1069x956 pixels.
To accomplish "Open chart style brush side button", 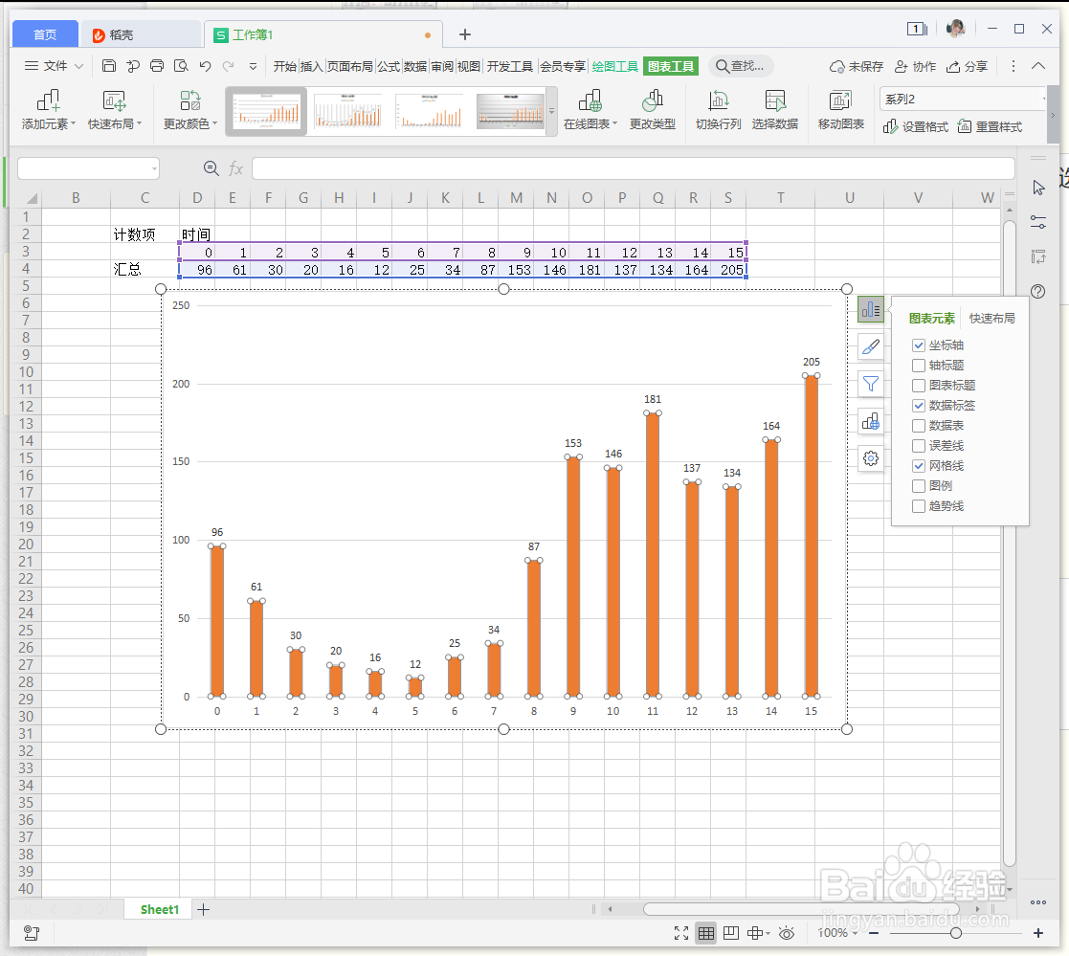I will [871, 347].
